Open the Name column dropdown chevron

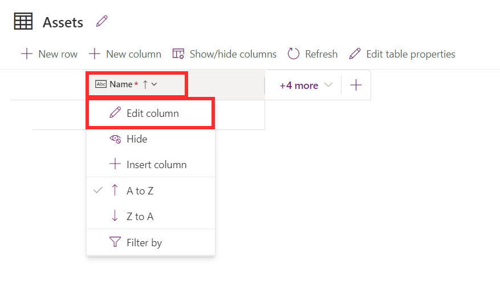pos(155,84)
